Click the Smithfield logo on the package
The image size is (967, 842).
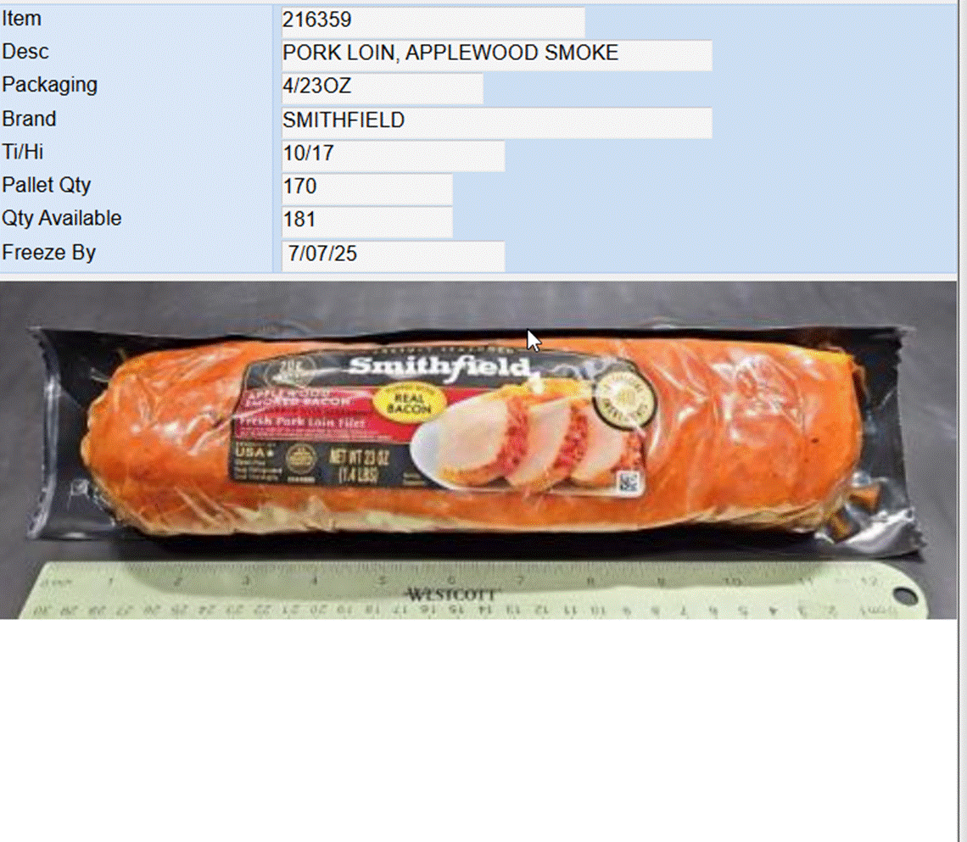[x=439, y=367]
